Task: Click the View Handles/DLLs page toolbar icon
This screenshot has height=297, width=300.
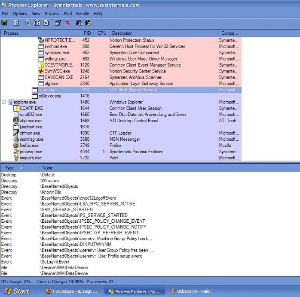Action: coord(46,23)
